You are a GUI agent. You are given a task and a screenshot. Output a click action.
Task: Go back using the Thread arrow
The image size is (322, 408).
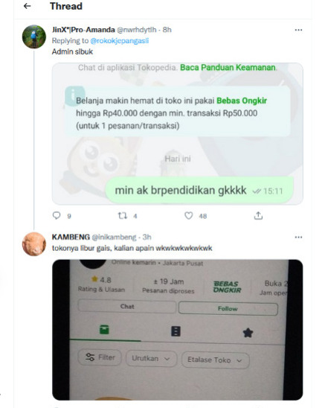(27, 6)
